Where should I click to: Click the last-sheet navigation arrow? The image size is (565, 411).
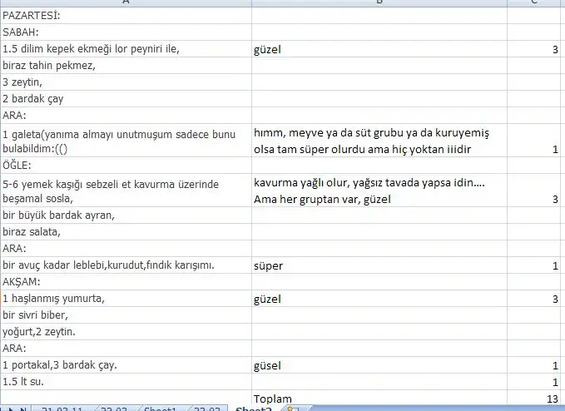coord(23,409)
